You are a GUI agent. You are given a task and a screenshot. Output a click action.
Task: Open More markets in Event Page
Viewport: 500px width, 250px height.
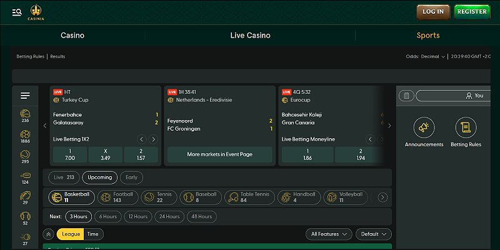[x=220, y=154]
